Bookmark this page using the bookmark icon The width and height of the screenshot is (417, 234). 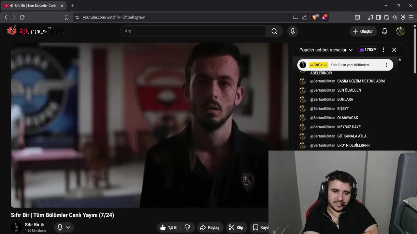pyautogui.click(x=66, y=17)
